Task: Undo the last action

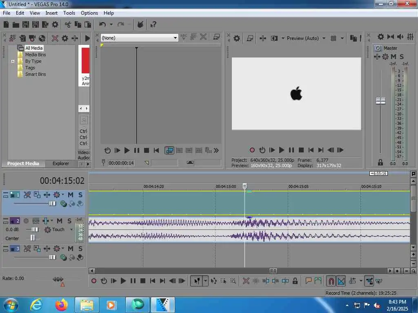Action: tap(102, 25)
